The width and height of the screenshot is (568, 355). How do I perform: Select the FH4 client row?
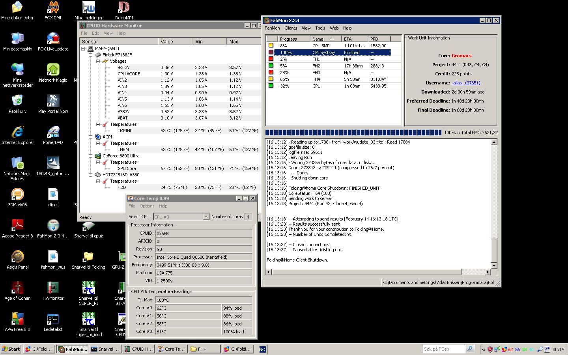tap(329, 79)
